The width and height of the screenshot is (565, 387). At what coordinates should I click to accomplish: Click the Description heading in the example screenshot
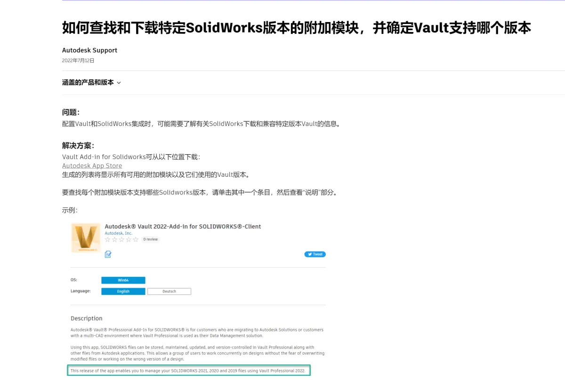tap(86, 318)
